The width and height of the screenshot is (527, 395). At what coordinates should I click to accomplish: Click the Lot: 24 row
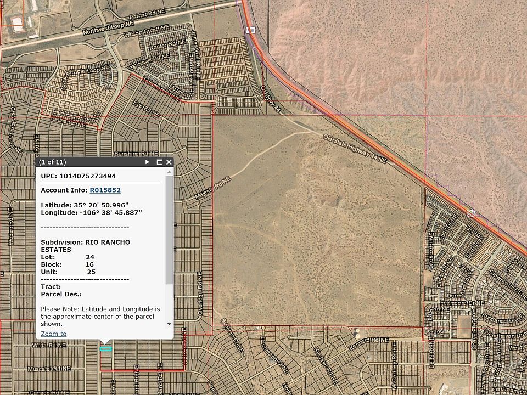click(x=68, y=257)
